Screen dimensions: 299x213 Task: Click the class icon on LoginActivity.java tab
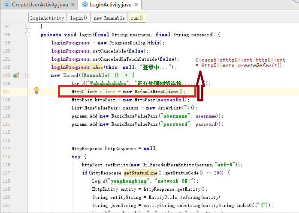tap(84, 5)
